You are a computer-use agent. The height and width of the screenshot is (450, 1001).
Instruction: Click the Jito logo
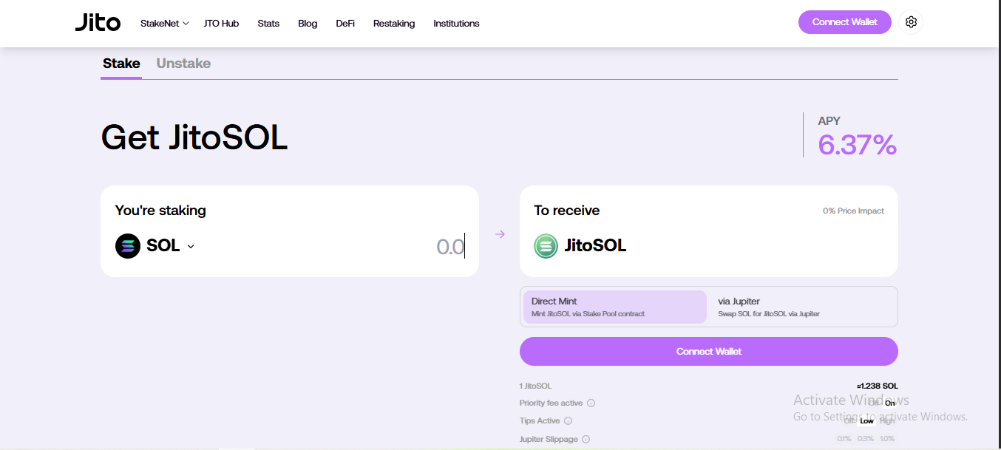click(x=98, y=23)
